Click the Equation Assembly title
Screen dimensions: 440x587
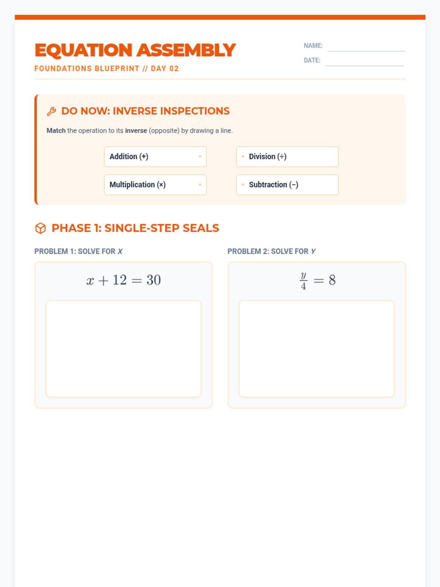tap(135, 50)
